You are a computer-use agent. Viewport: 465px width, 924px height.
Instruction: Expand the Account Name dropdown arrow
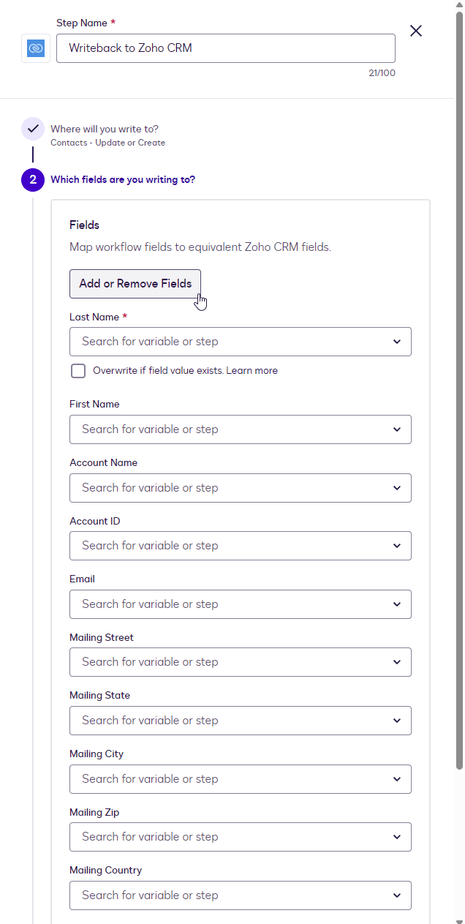click(397, 488)
